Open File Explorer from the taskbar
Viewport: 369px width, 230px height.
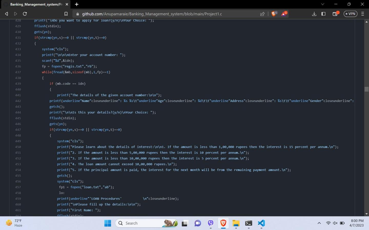pos(236,223)
